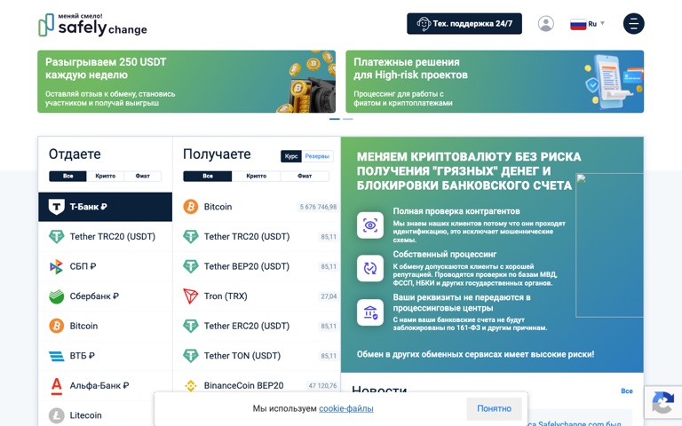Click Tether TRC20 icon in Получаете list
Image resolution: width=682 pixels, height=426 pixels.
click(191, 236)
